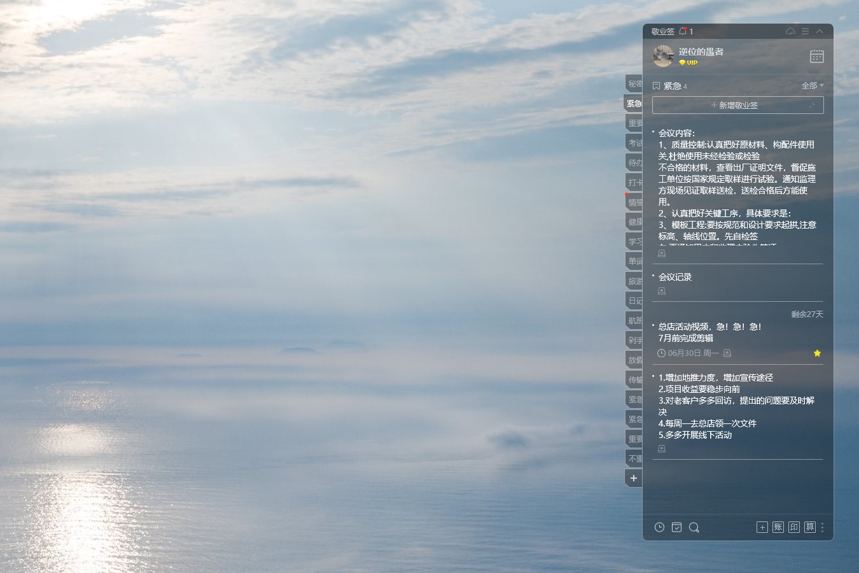The image size is (859, 573).
Task: Click the yellow VIP diamond badge
Action: pos(688,62)
